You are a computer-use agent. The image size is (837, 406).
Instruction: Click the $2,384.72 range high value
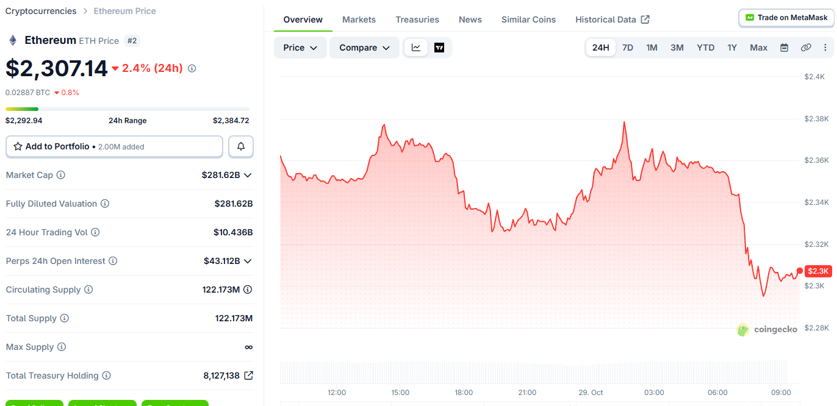click(x=231, y=121)
